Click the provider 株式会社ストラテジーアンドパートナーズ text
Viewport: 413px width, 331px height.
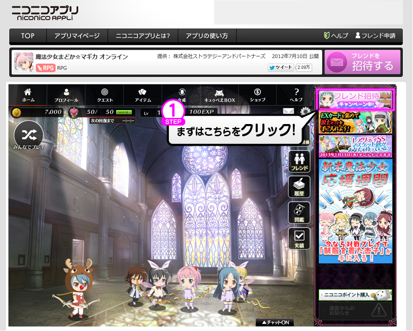click(219, 56)
